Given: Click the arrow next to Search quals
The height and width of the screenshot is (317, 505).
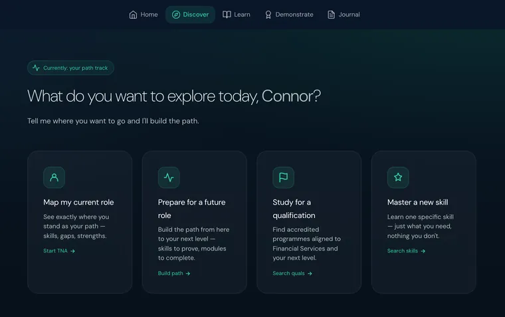Looking at the screenshot, I should point(310,274).
